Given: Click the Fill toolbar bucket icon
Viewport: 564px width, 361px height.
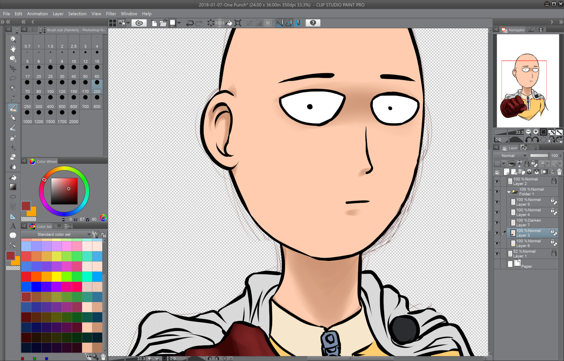Looking at the screenshot, I should pos(229,23).
